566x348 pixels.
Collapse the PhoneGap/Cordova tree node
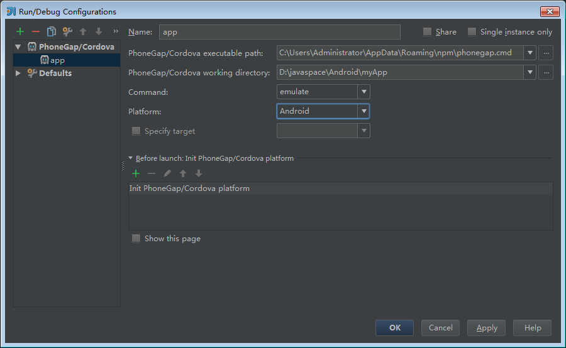point(18,47)
